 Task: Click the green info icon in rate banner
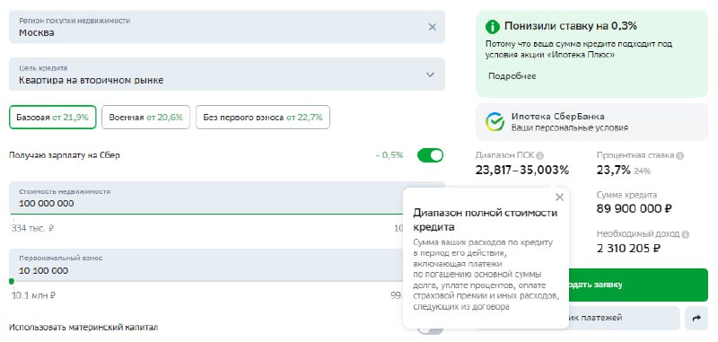coord(492,27)
